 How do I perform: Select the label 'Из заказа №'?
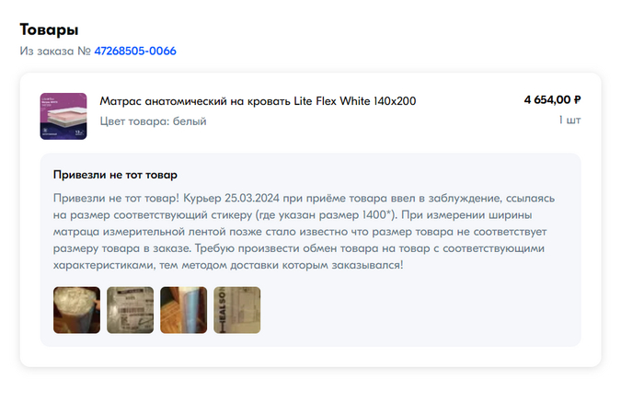(x=55, y=51)
